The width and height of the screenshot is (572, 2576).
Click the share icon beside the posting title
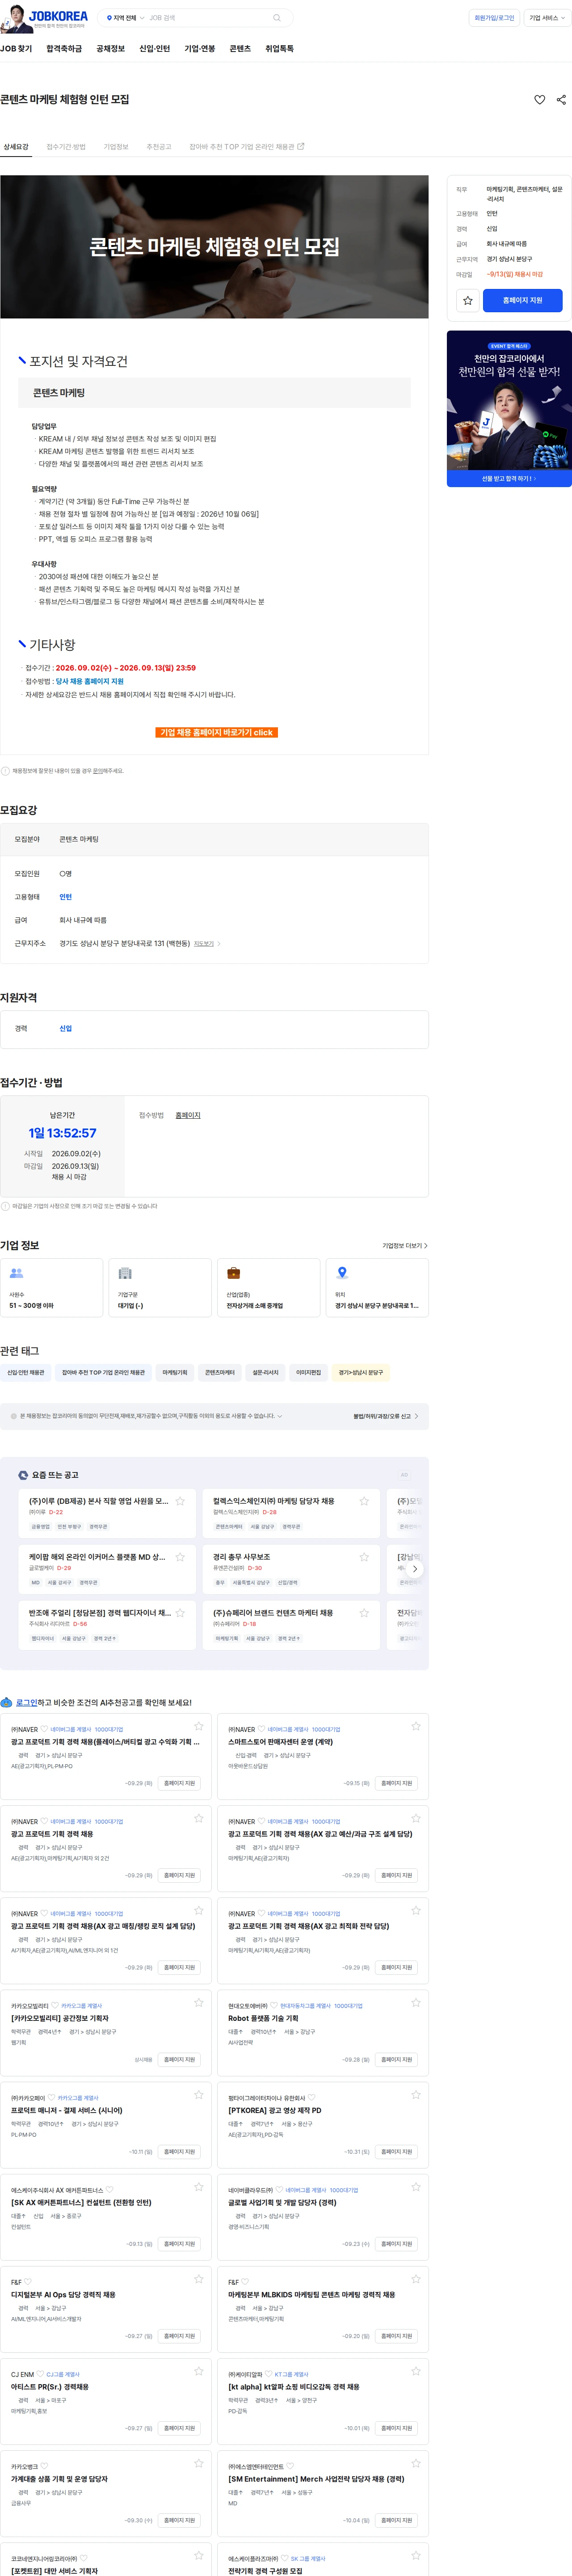[561, 100]
